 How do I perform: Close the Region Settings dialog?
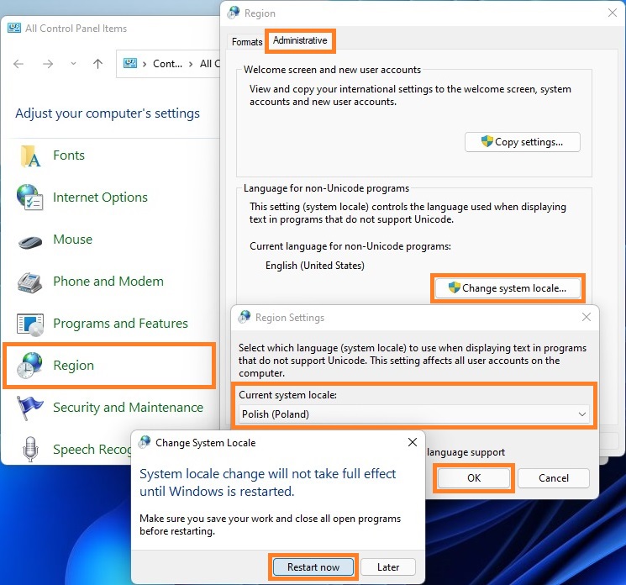click(x=586, y=317)
